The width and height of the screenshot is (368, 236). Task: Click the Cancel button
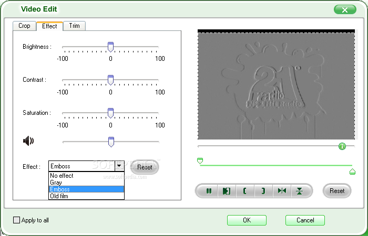(x=305, y=220)
